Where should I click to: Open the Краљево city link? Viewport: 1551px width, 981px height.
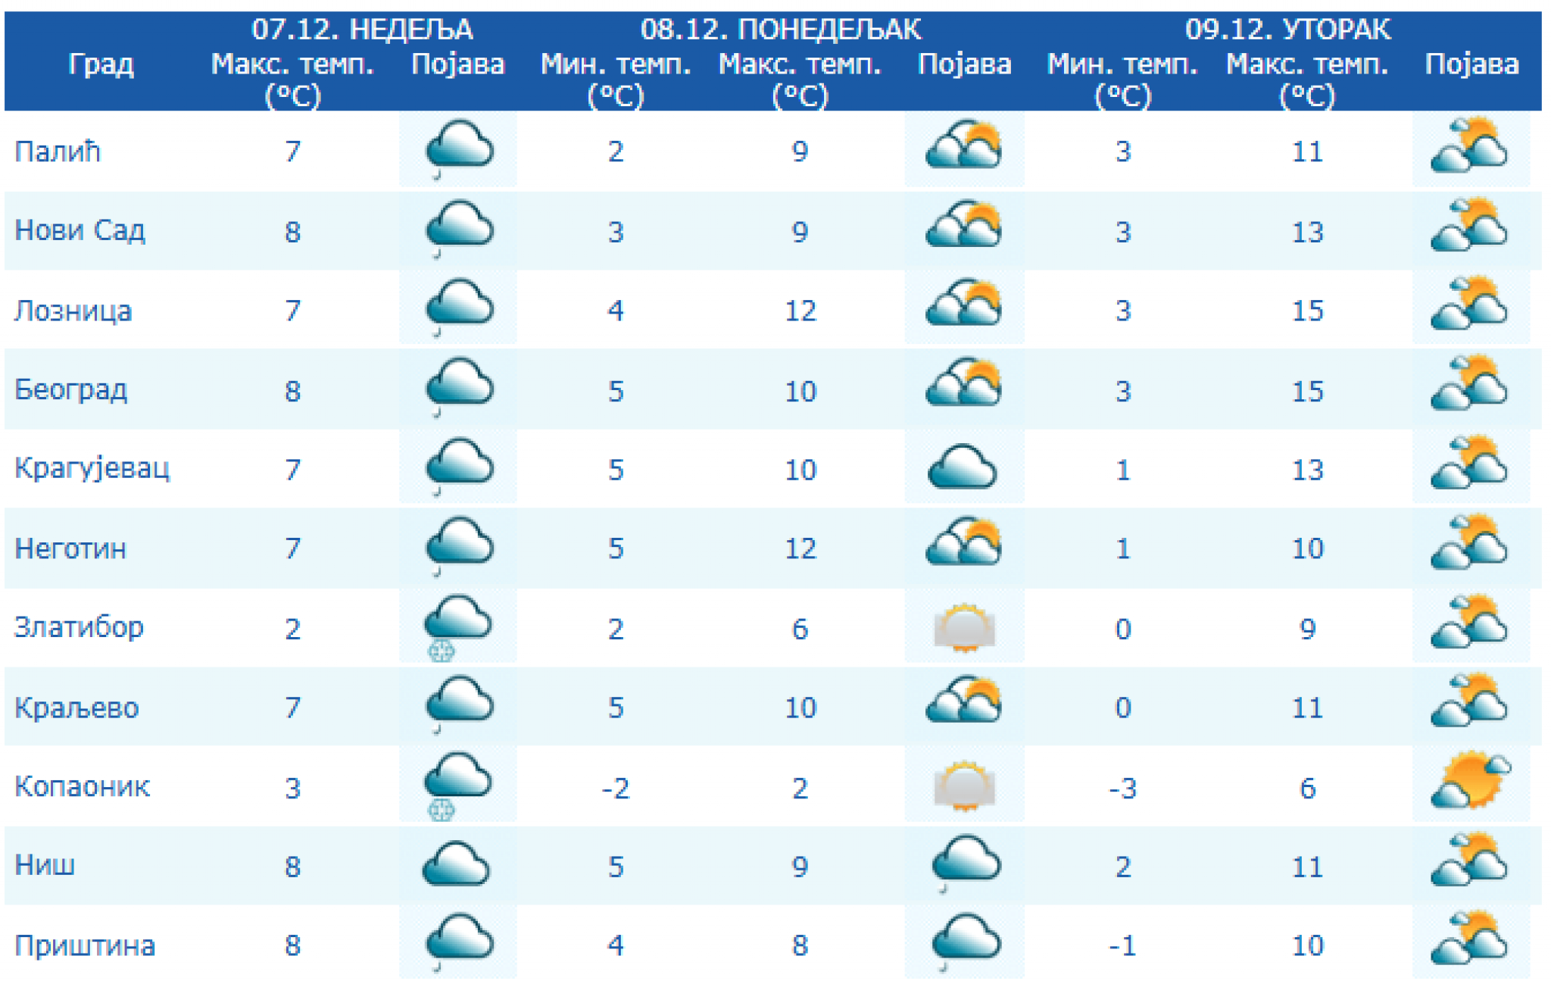coord(76,708)
